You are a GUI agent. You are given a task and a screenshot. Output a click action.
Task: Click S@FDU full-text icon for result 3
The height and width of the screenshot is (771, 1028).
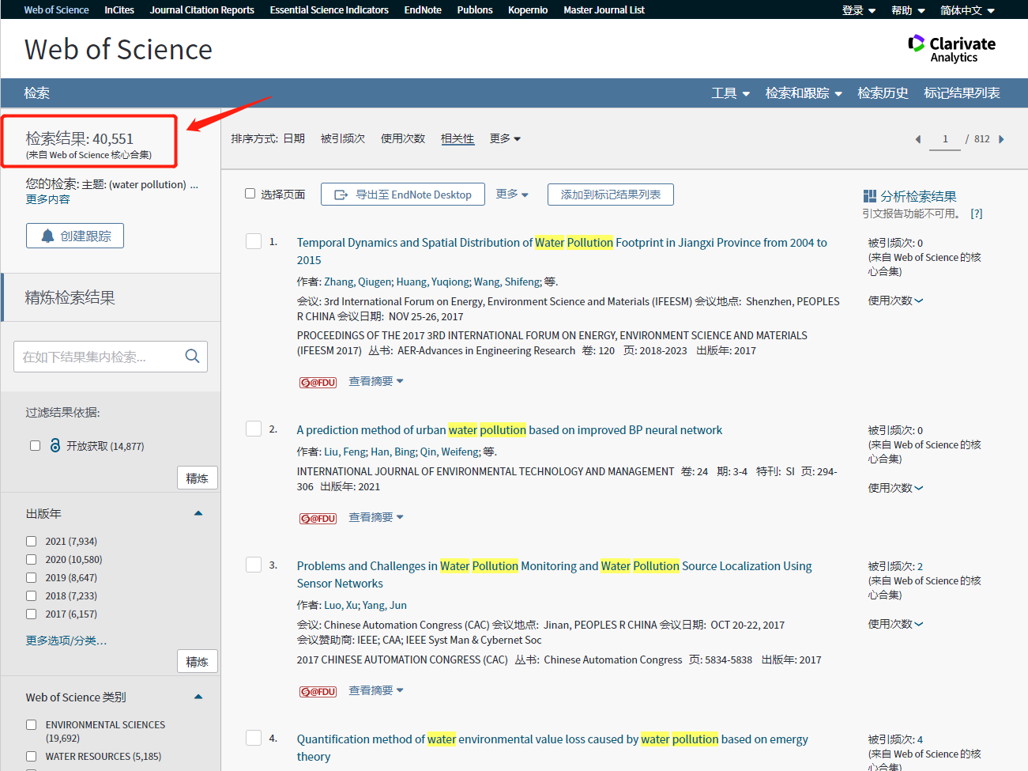click(318, 691)
